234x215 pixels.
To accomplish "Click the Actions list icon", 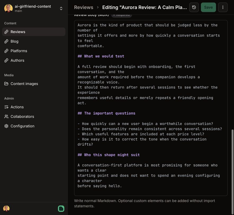I will click(x=6, y=107).
